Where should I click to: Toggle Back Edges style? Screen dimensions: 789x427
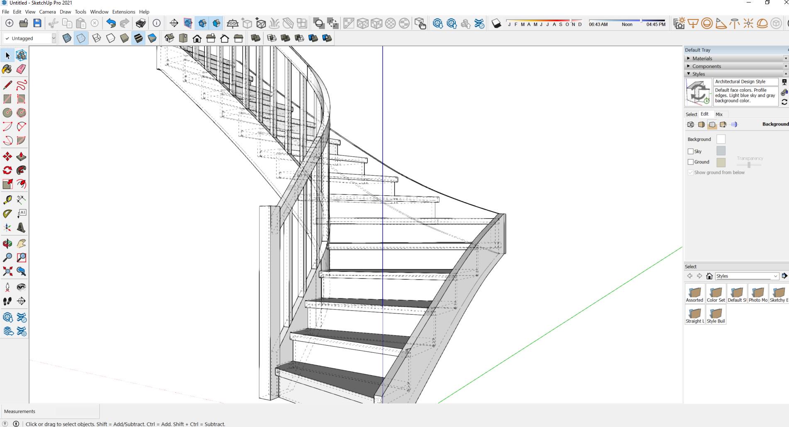click(81, 39)
